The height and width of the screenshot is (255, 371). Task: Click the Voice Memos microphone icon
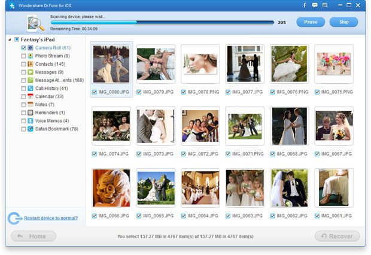click(x=31, y=120)
